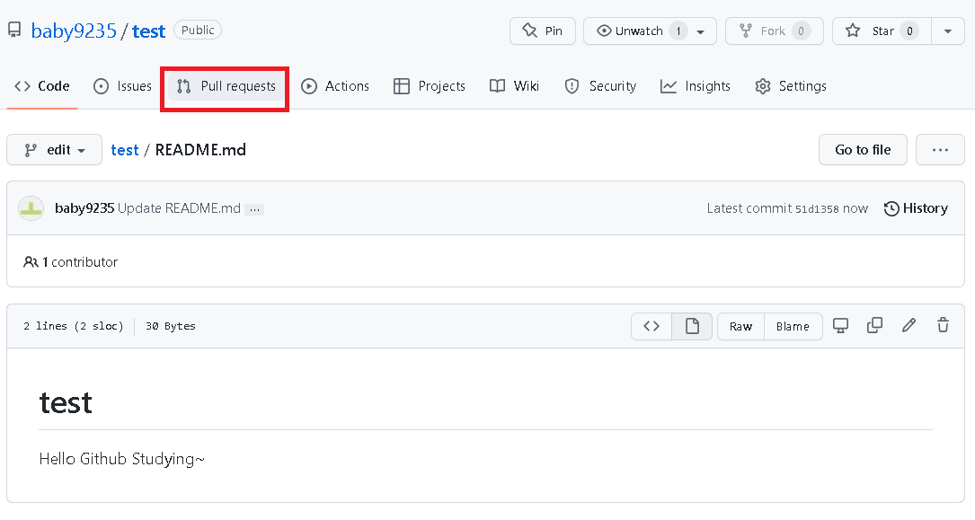Open the Pull requests tab
The width and height of the screenshot is (975, 520).
(x=226, y=86)
